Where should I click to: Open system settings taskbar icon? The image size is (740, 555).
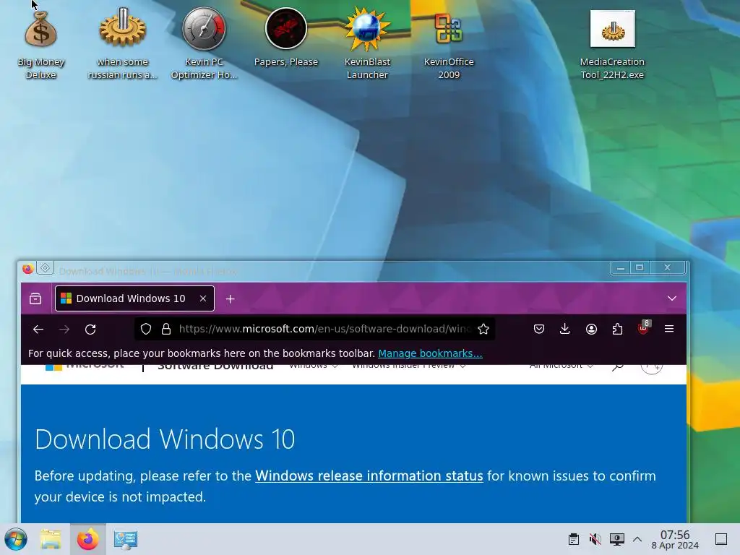click(126, 540)
